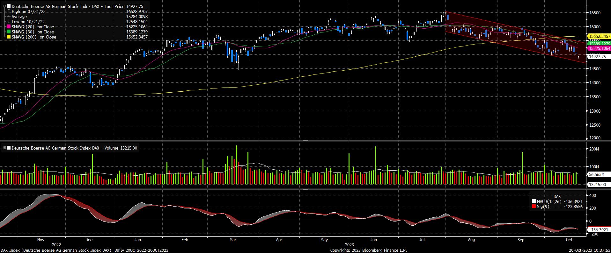The height and width of the screenshot is (253, 611).
Task: Click the Jul label on the time axis
Action: pos(423,240)
